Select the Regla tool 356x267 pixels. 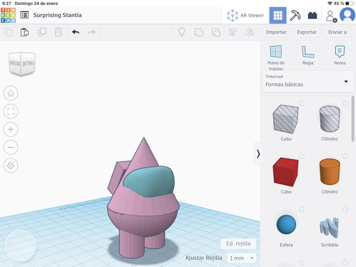pos(308,56)
